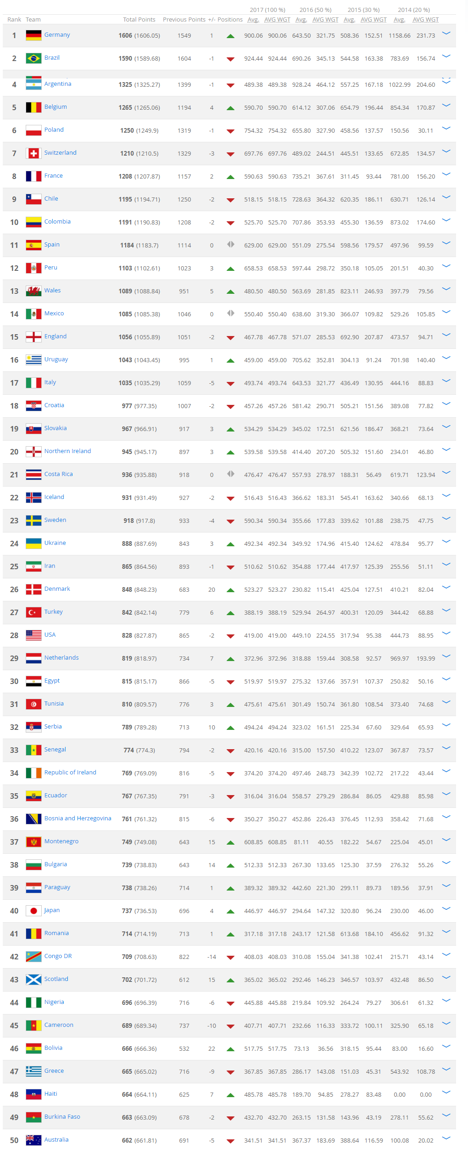Click Congo DR's red down arrow icon

tap(231, 957)
